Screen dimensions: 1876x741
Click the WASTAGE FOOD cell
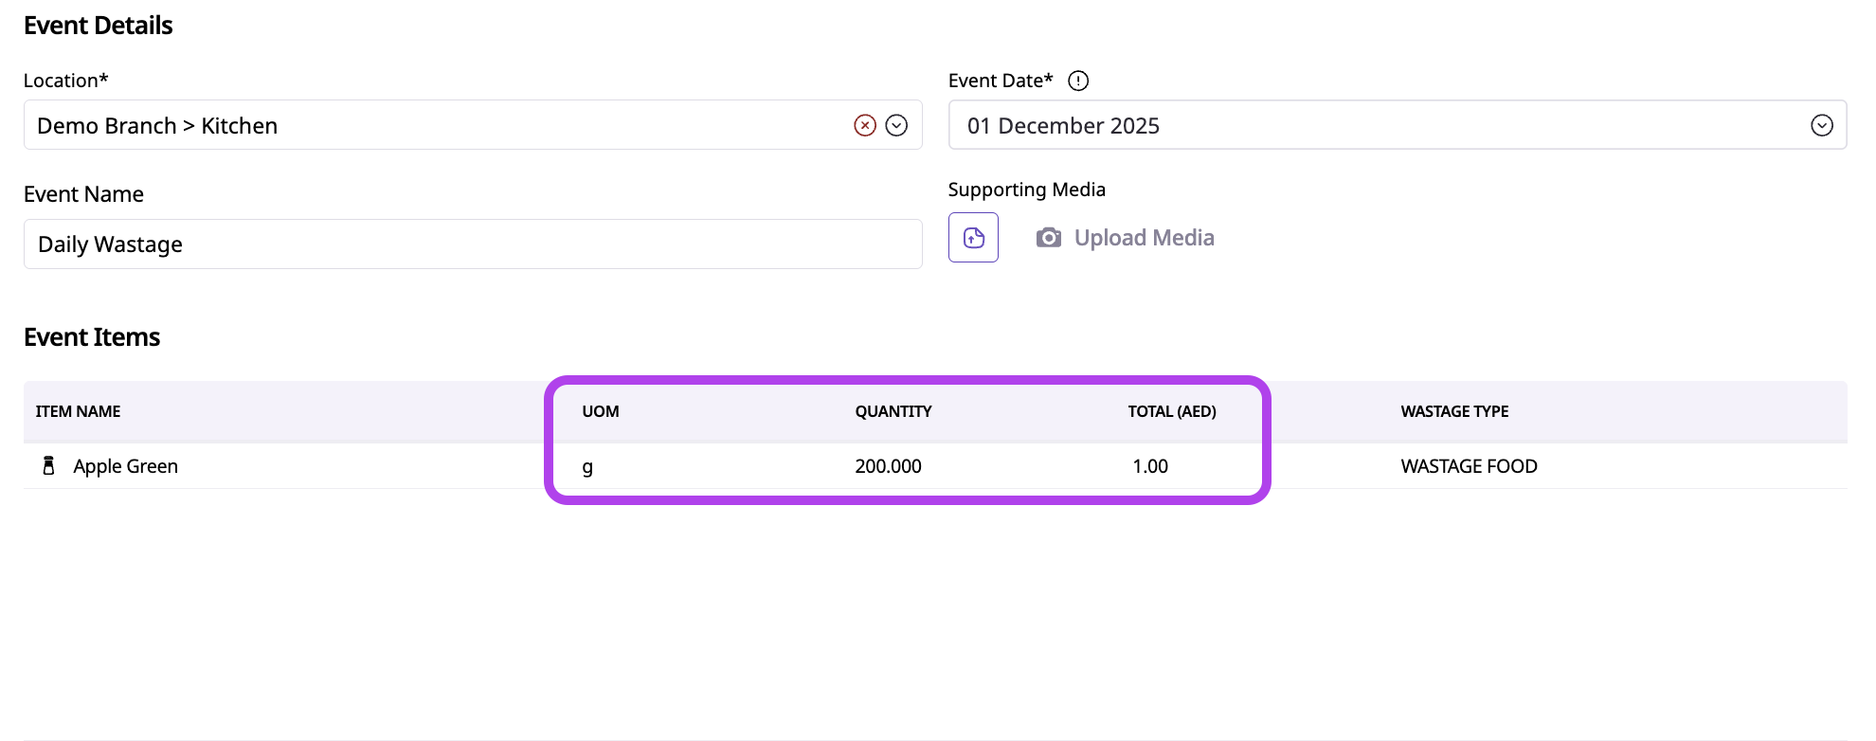[x=1469, y=466]
